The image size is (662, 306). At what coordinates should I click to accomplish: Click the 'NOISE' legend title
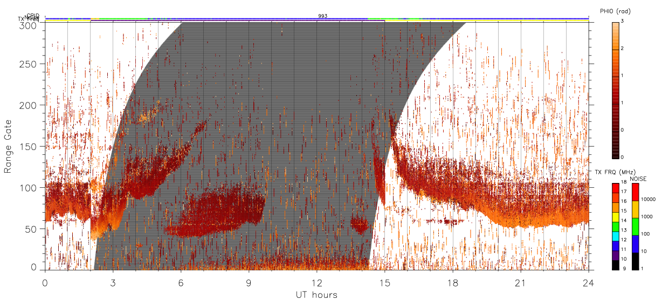point(638,179)
